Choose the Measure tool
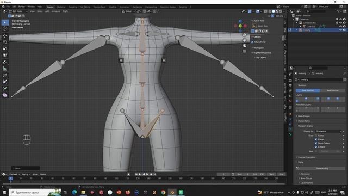 5,69
